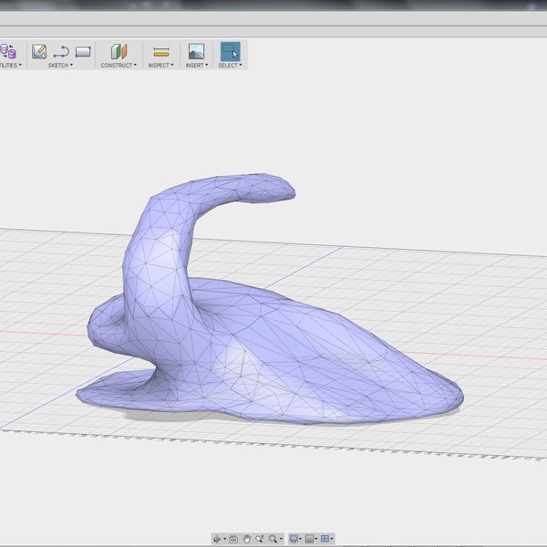Click the Construct plane icon
The height and width of the screenshot is (547, 547).
[119, 52]
